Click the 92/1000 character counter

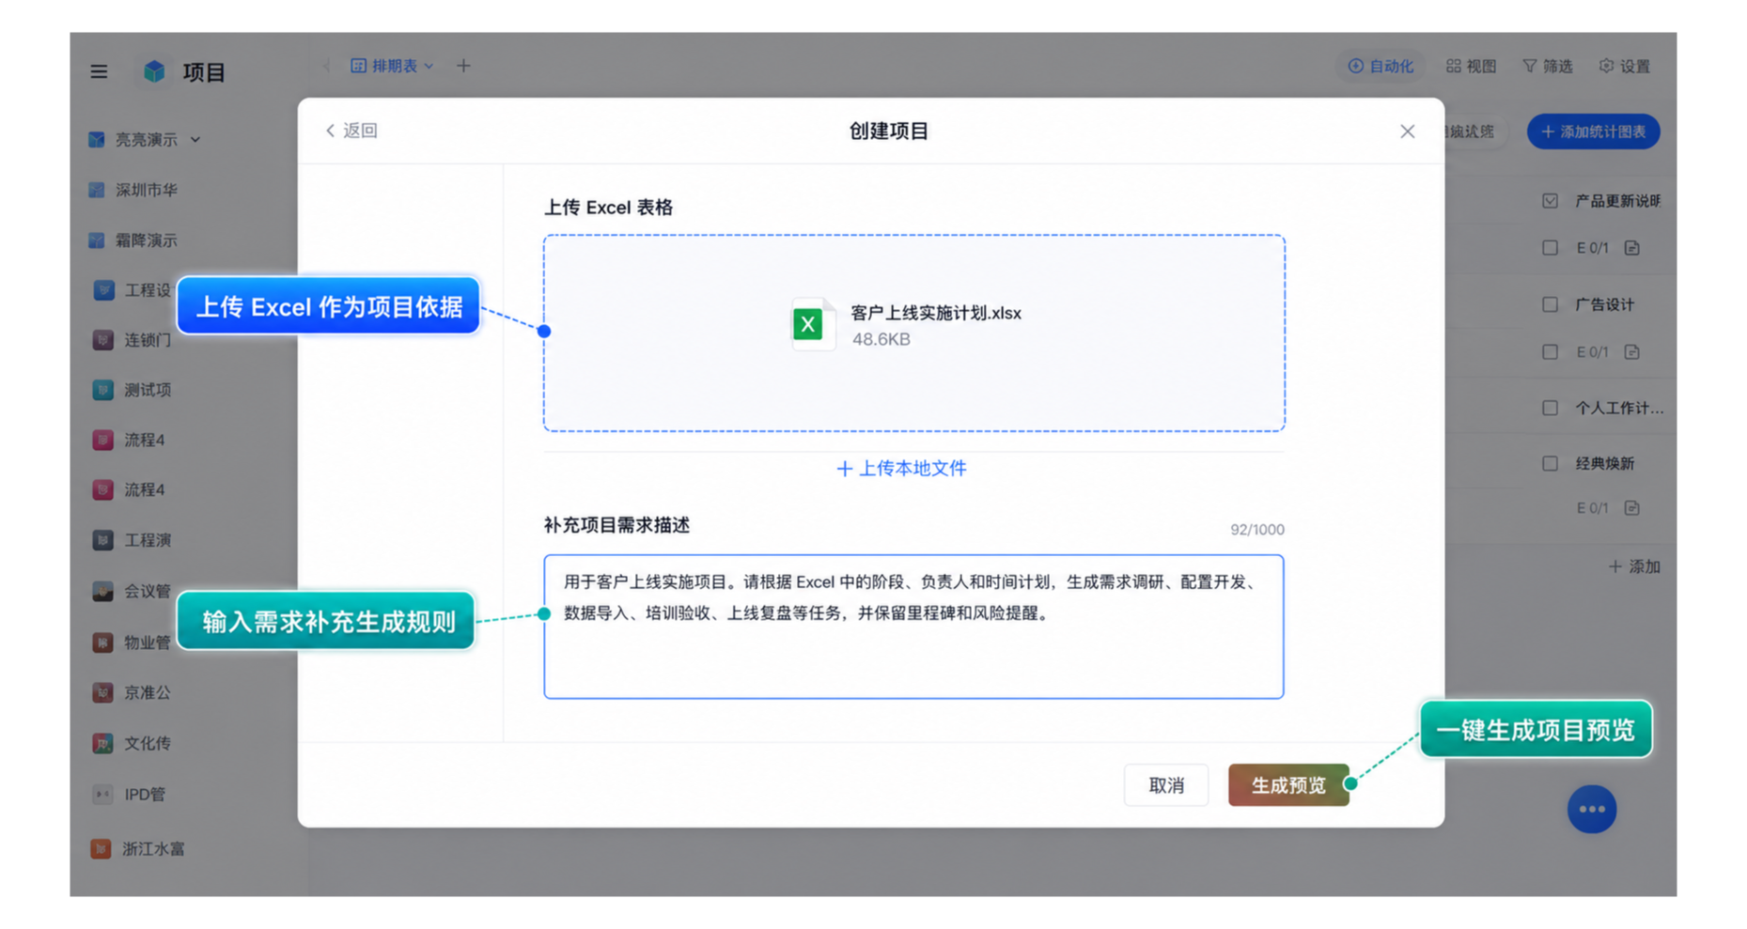pyautogui.click(x=1257, y=530)
